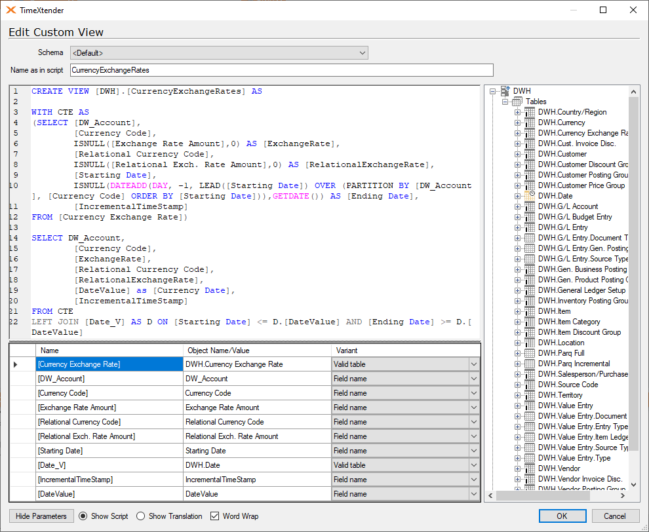Select the DWH.Inventory Posting Group tree item
The width and height of the screenshot is (649, 532).
tap(583, 301)
